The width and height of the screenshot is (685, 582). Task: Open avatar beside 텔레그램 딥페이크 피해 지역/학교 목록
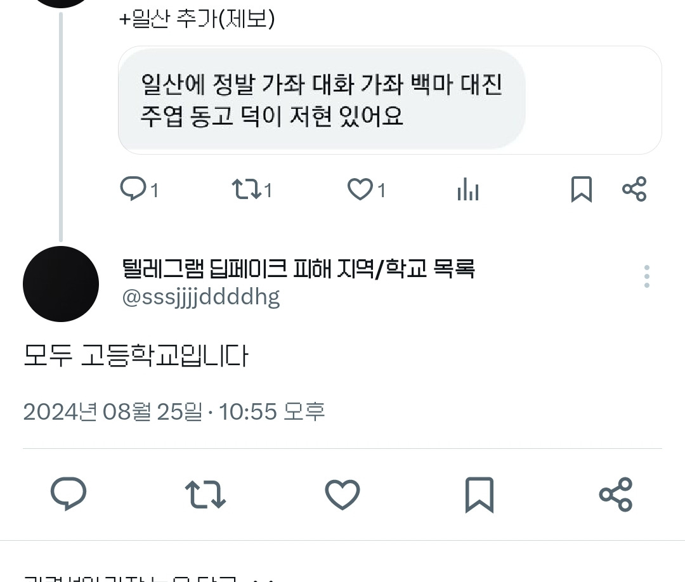[x=61, y=284]
